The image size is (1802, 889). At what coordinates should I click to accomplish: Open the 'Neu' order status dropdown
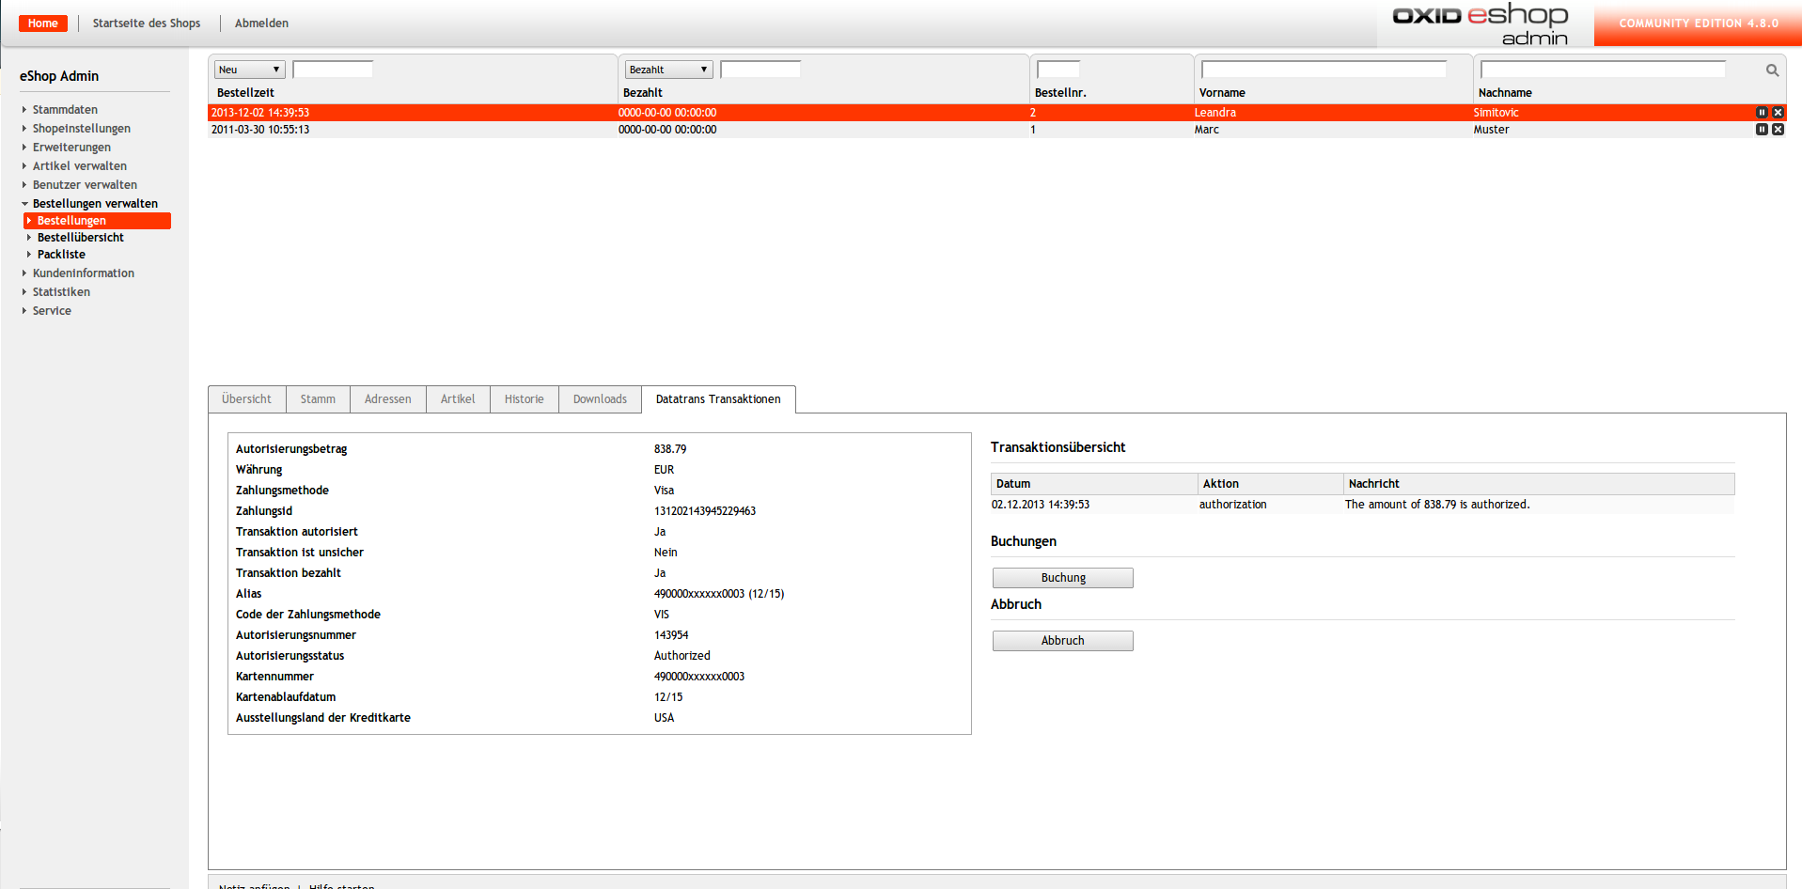[x=249, y=70]
